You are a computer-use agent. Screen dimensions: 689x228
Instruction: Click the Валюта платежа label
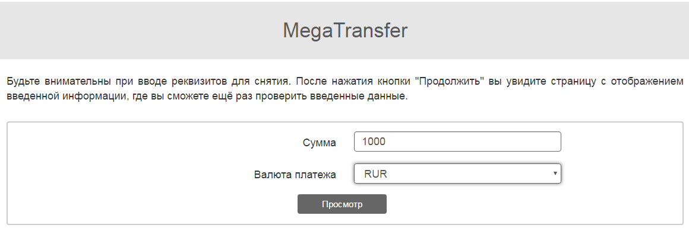point(295,175)
